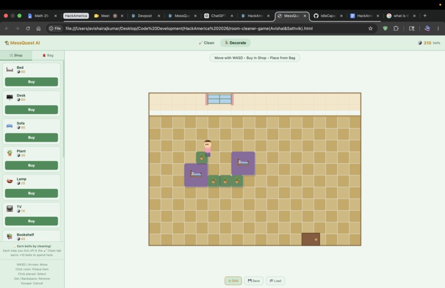Viewport: 445px width, 288px height.
Task: Click the Lamp icon in shop
Action: (9, 181)
